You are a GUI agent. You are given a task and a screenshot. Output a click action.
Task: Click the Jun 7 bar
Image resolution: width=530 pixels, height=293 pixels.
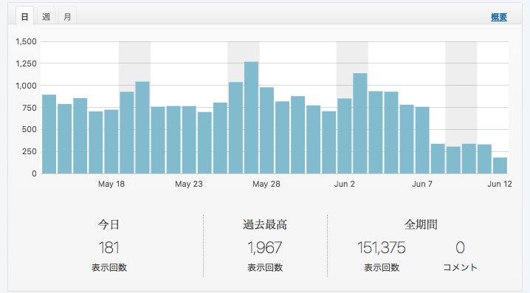click(422, 140)
